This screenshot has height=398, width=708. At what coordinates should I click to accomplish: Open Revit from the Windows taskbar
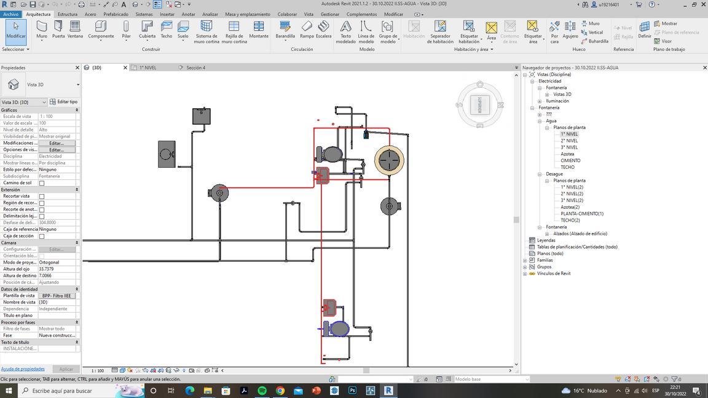click(x=388, y=391)
